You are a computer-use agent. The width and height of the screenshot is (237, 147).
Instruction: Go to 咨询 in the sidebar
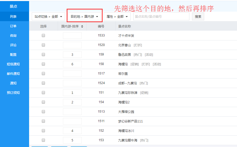pyautogui.click(x=13, y=35)
